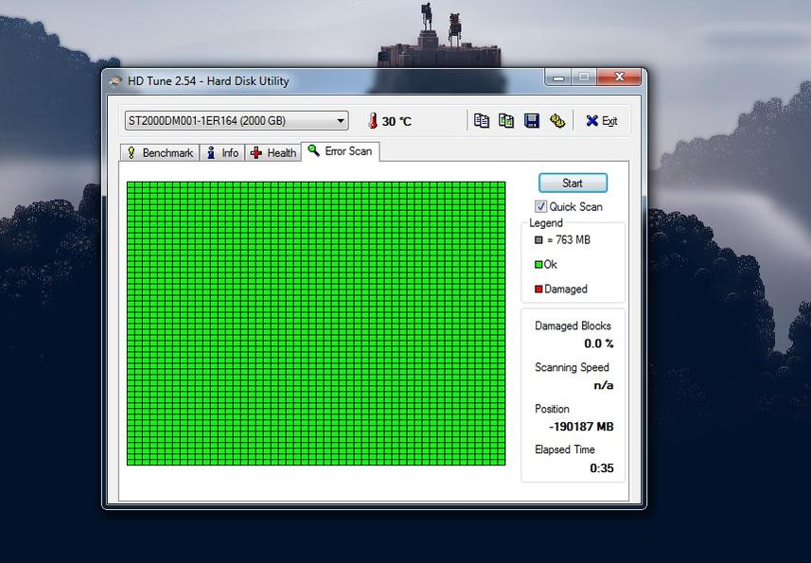Click the red Damaged legend swatch

tap(538, 289)
